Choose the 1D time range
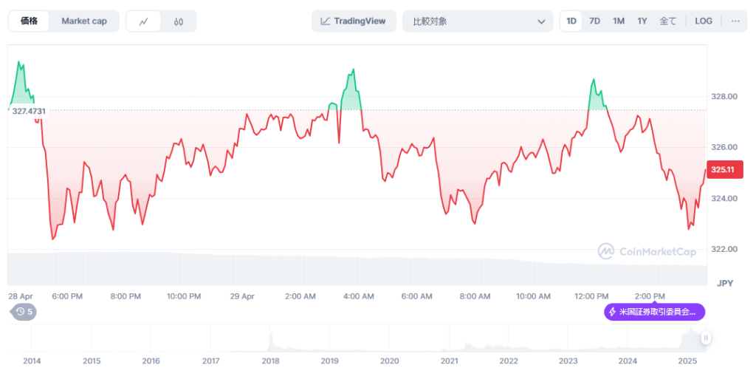 coord(571,21)
